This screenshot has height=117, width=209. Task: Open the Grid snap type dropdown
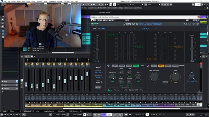pyautogui.click(x=122, y=5)
